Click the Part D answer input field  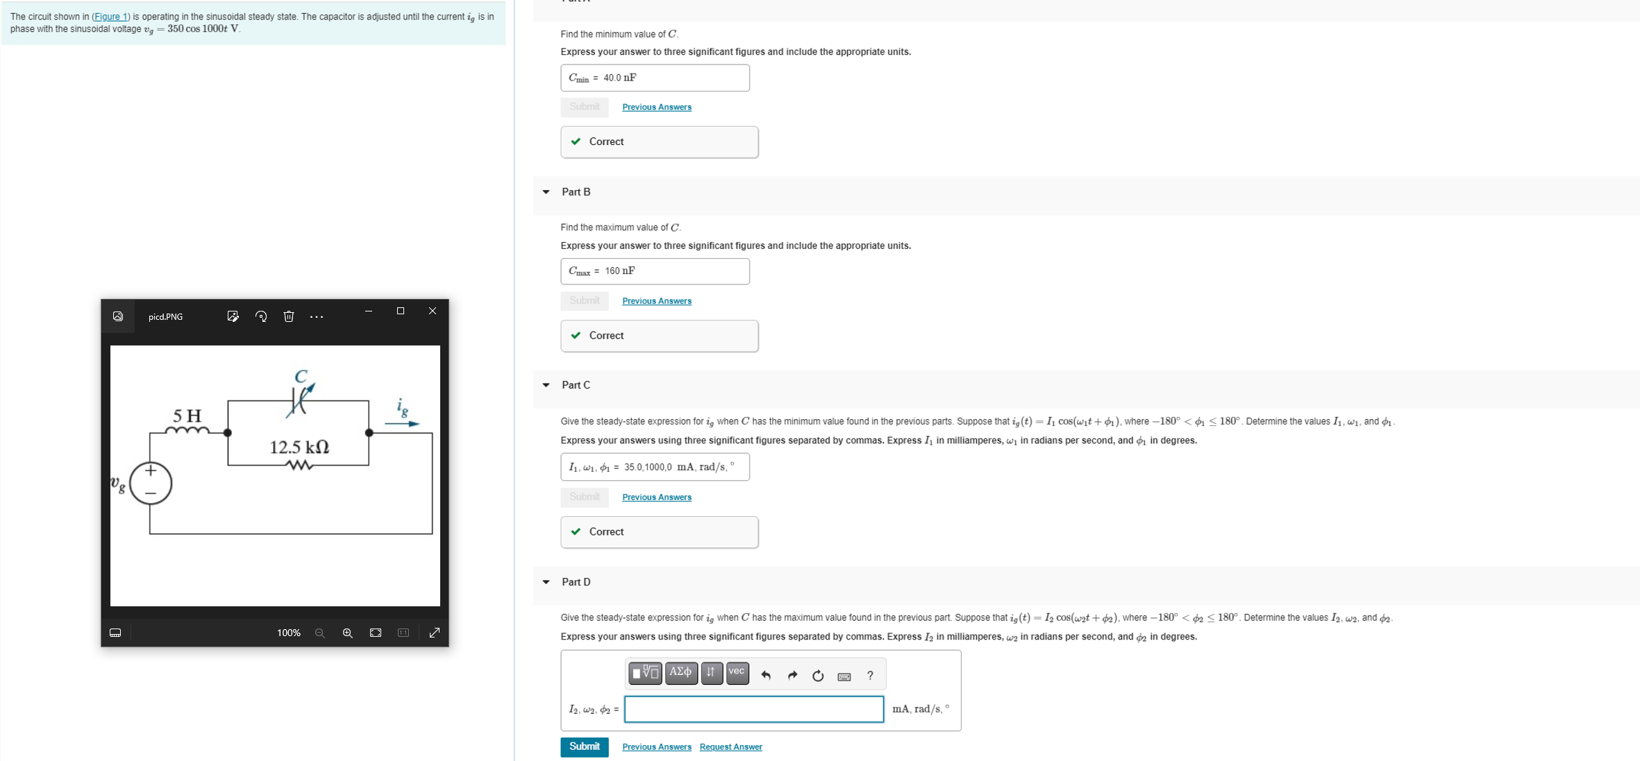(753, 709)
